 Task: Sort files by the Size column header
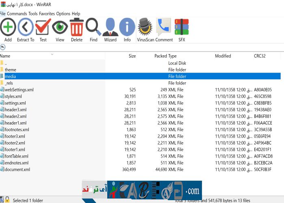[x=132, y=56]
